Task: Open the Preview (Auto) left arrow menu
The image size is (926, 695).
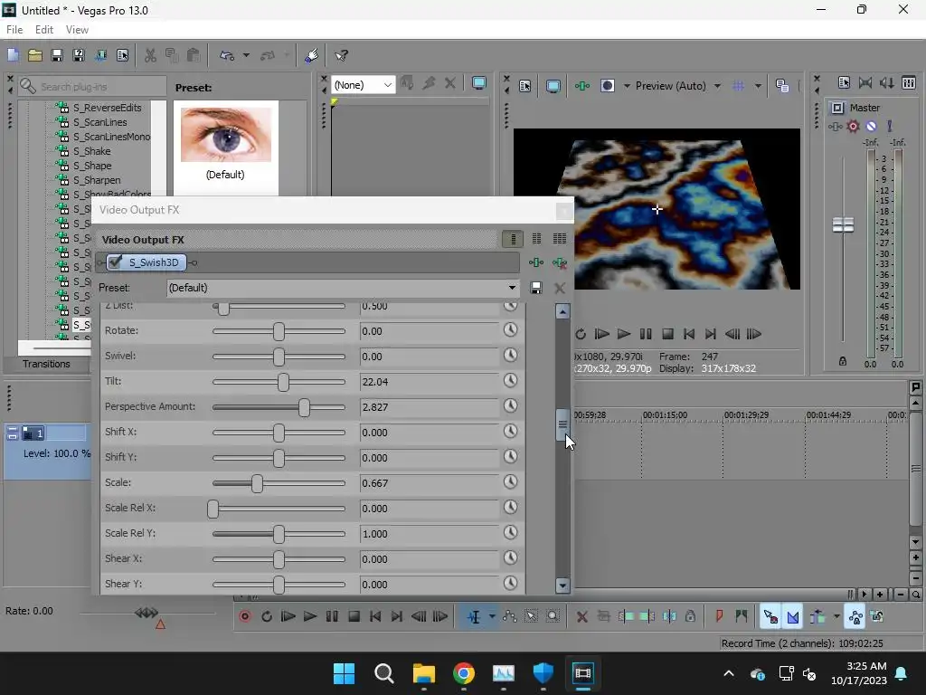Action: [627, 86]
